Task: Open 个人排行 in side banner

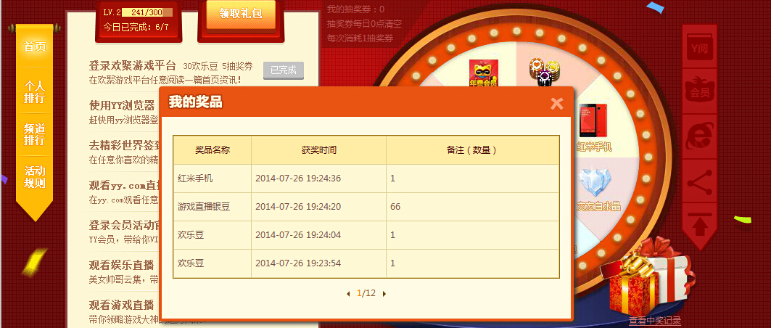Action: point(34,92)
